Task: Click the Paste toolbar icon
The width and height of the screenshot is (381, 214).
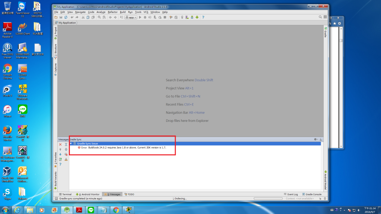Action: tap(93, 17)
